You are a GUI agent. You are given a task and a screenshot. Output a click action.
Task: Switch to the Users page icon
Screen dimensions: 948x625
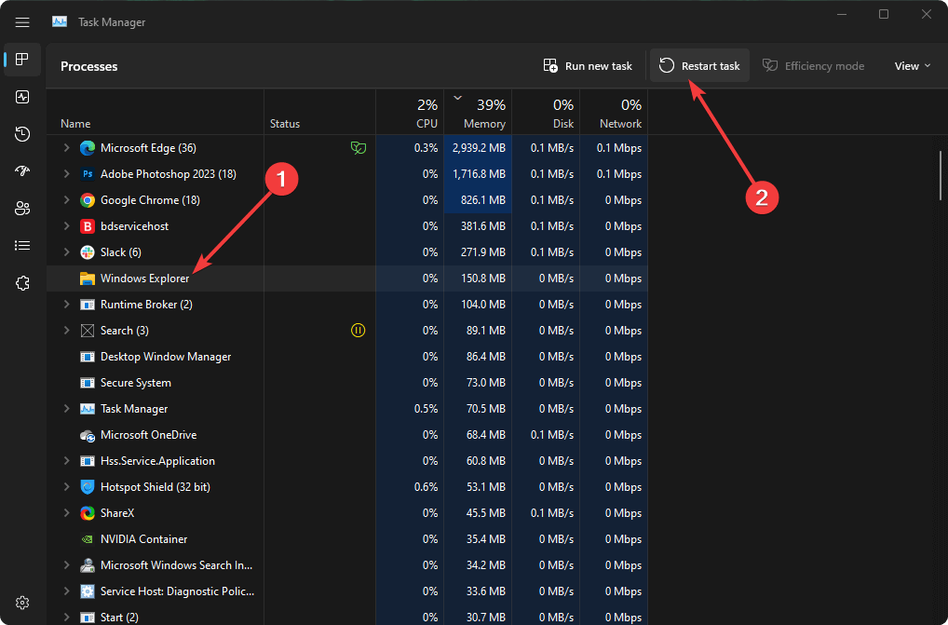click(22, 209)
